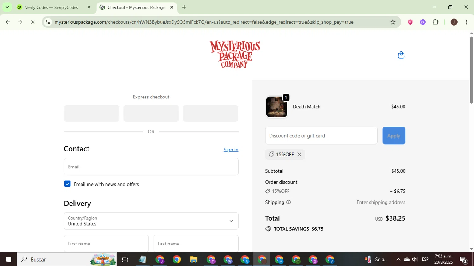474x266 pixels.
Task: Click the Subtotal $45.00 amount
Action: (398, 171)
